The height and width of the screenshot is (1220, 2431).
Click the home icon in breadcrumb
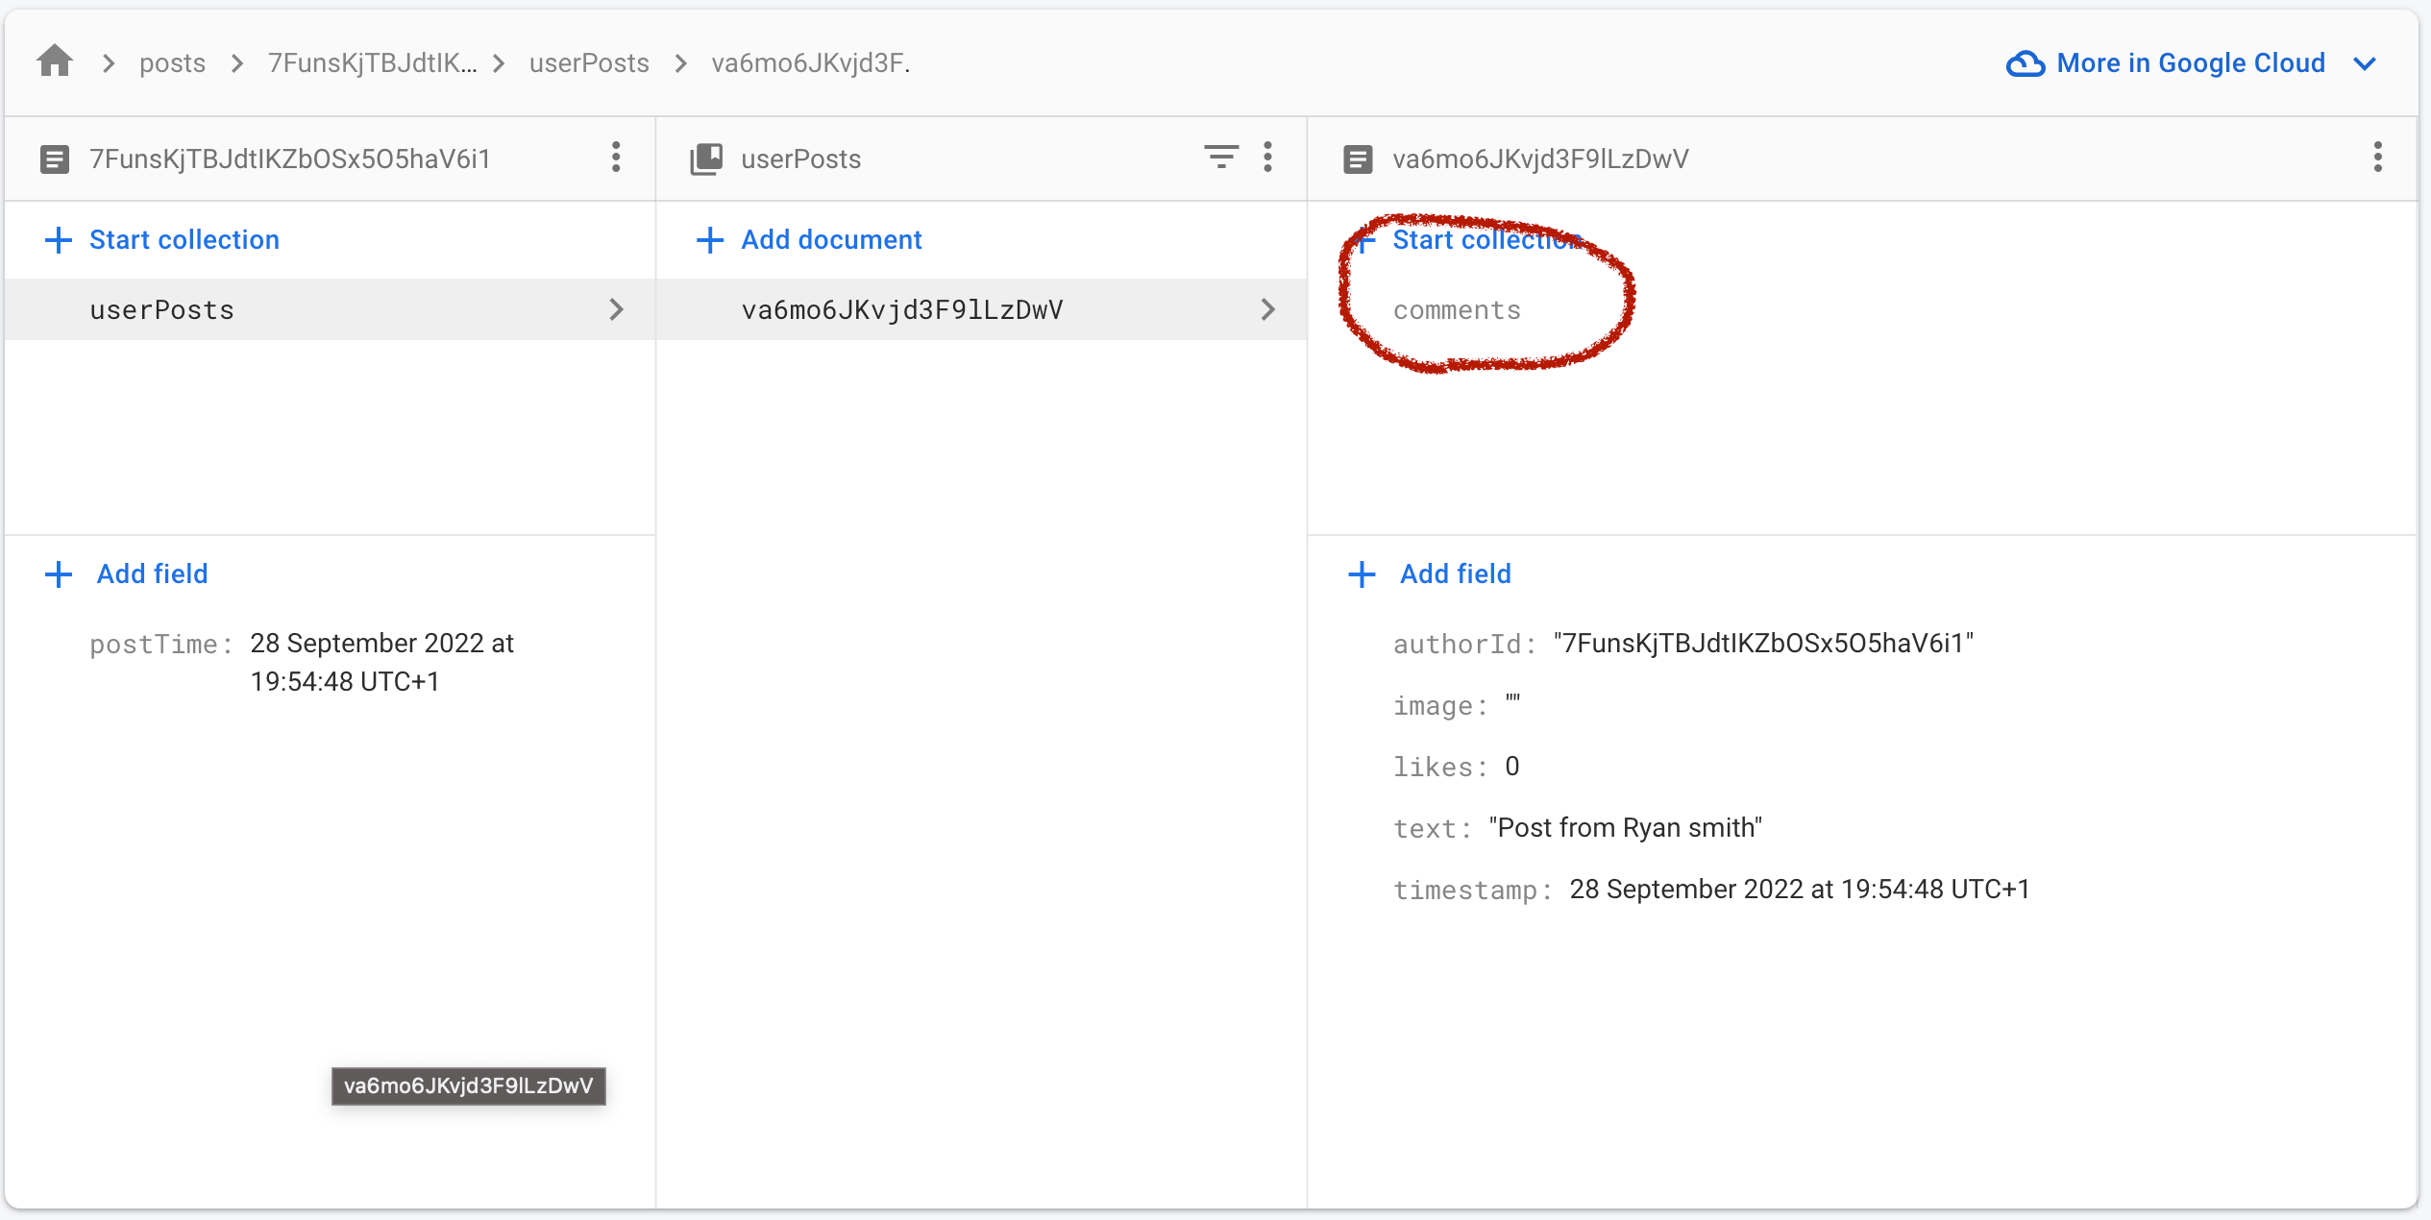coord(55,62)
